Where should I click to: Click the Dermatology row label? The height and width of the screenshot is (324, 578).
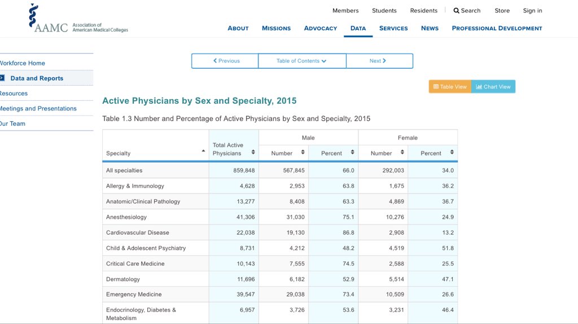[x=123, y=279]
